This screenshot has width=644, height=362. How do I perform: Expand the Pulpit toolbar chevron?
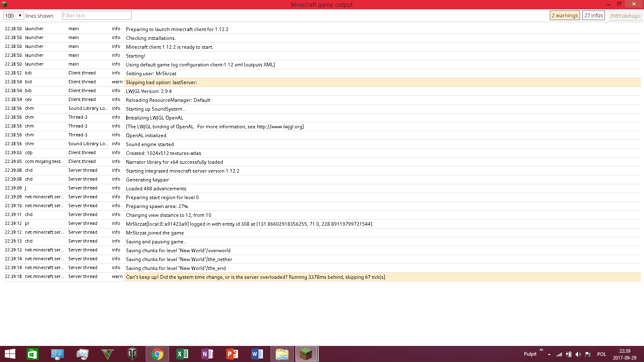click(541, 350)
